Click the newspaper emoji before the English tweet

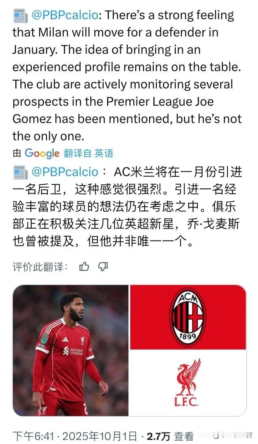click(20, 15)
